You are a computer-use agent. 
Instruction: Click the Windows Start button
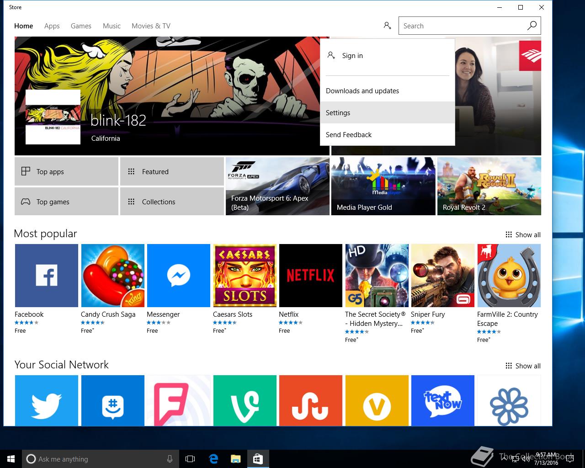click(11, 459)
